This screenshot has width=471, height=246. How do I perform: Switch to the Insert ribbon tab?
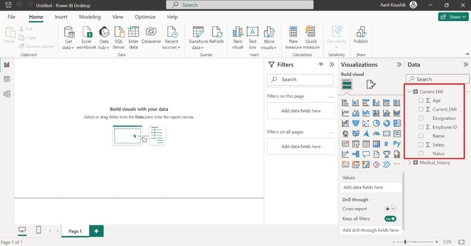[61, 17]
